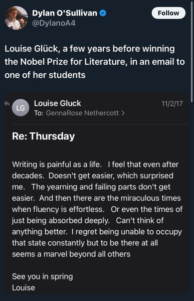Click the Follow button

point(168,13)
